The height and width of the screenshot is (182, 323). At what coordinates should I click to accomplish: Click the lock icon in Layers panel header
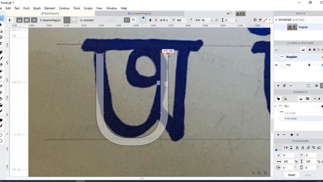pos(309,50)
